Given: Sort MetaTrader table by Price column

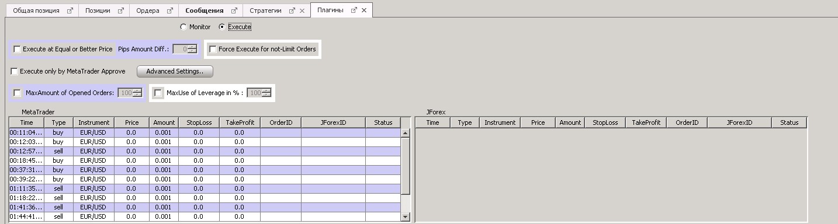Looking at the screenshot, I should tap(131, 123).
